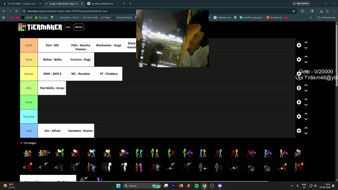The image size is (338, 190).
Task: Select the Oni - Alfred tile
Action: point(52,131)
